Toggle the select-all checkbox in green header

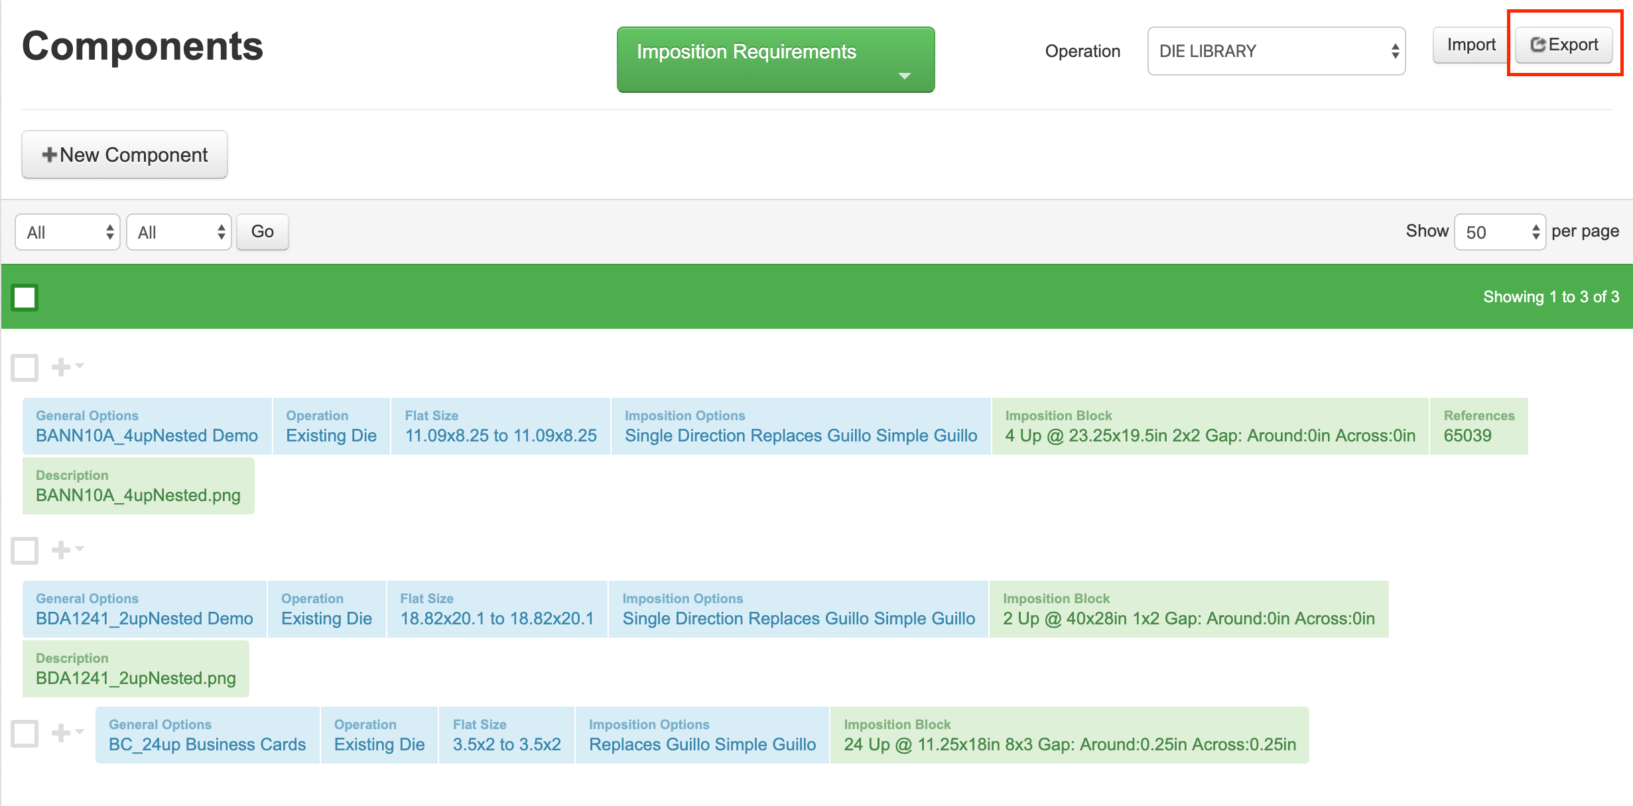(25, 297)
